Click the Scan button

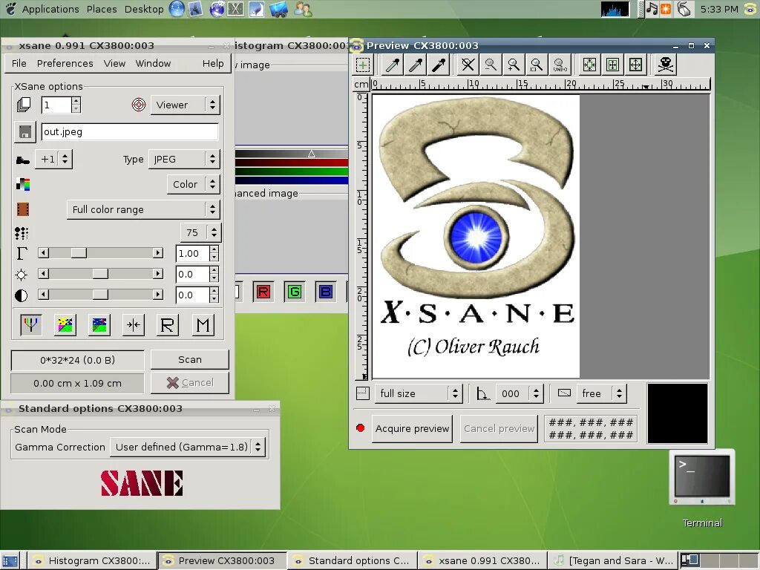point(189,360)
